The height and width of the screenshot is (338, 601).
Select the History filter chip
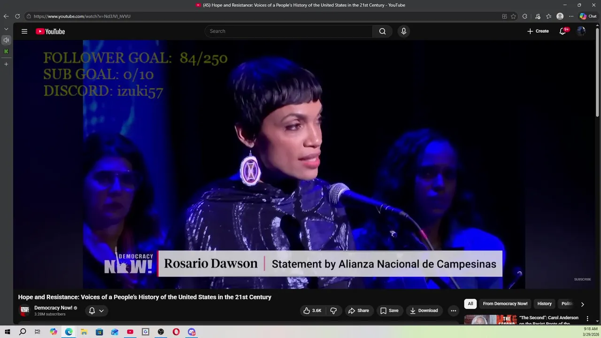click(x=545, y=304)
